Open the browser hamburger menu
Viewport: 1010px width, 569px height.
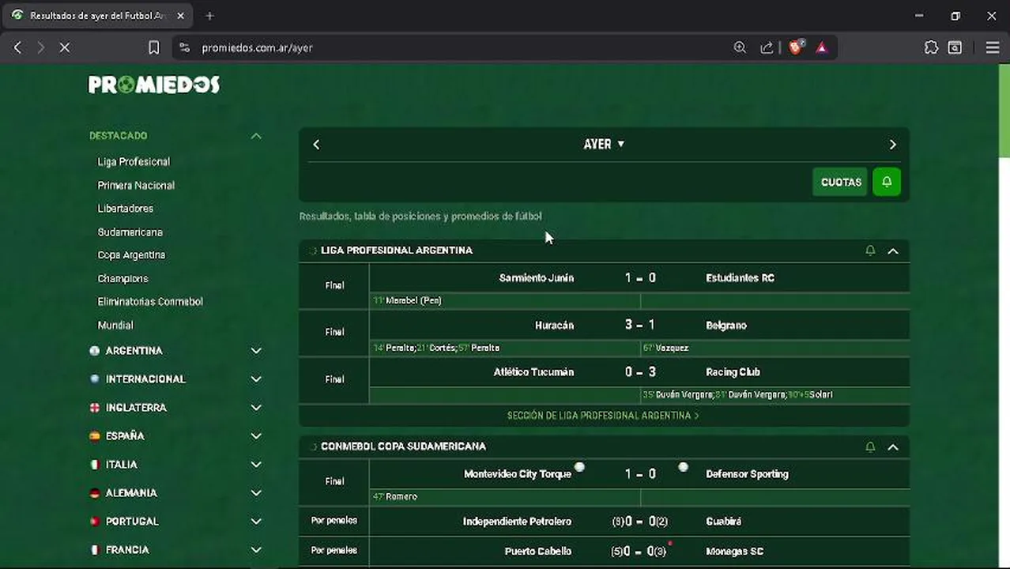point(993,47)
